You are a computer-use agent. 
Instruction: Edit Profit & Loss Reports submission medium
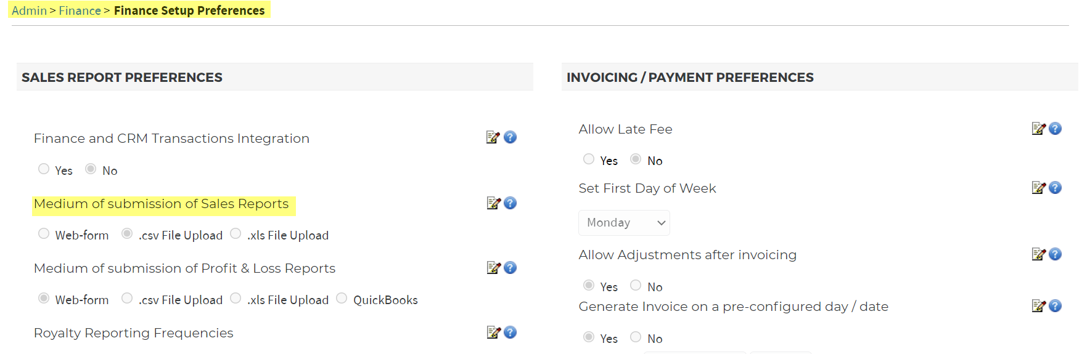(x=493, y=268)
